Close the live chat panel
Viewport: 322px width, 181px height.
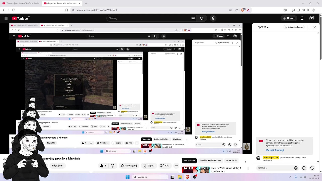pos(314,27)
